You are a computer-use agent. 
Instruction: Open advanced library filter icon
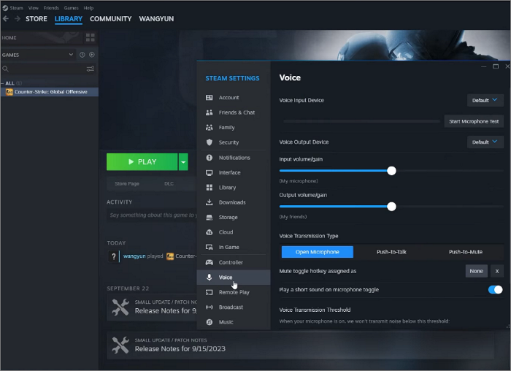coord(91,69)
